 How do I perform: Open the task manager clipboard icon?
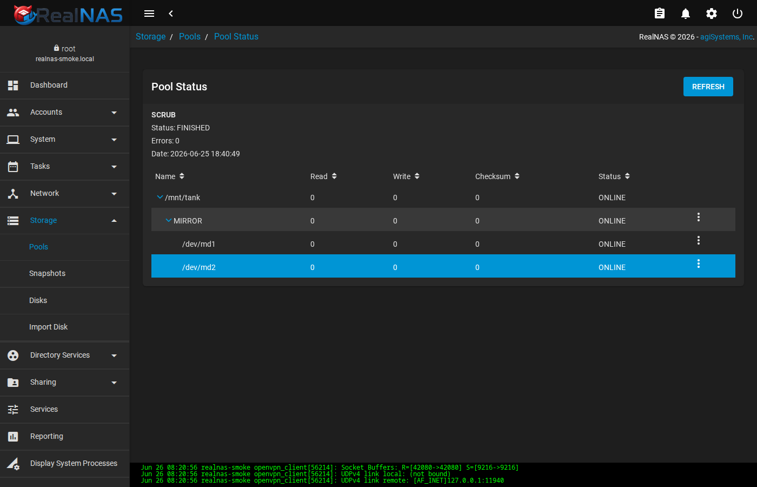pyautogui.click(x=660, y=14)
